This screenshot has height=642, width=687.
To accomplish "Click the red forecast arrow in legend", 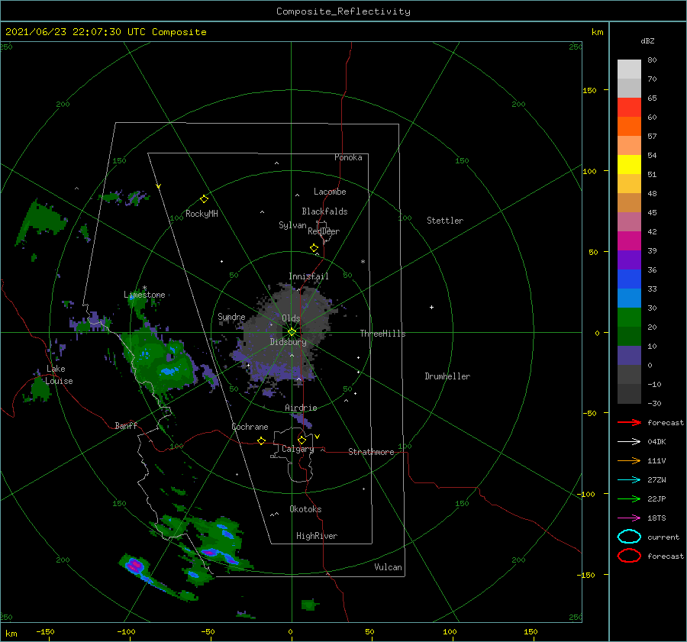I will 629,422.
